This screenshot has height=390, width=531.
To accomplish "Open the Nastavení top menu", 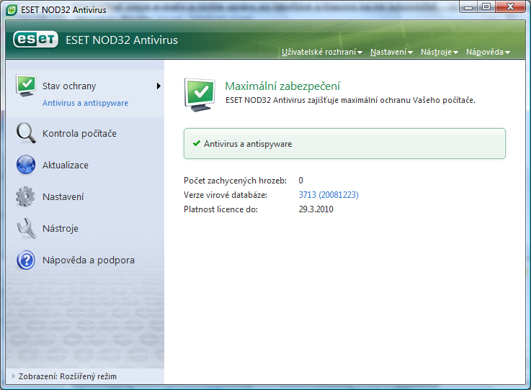I will [x=391, y=52].
